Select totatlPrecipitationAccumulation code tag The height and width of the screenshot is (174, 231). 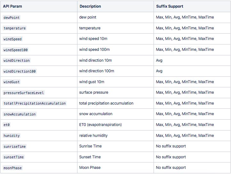(x=35, y=103)
